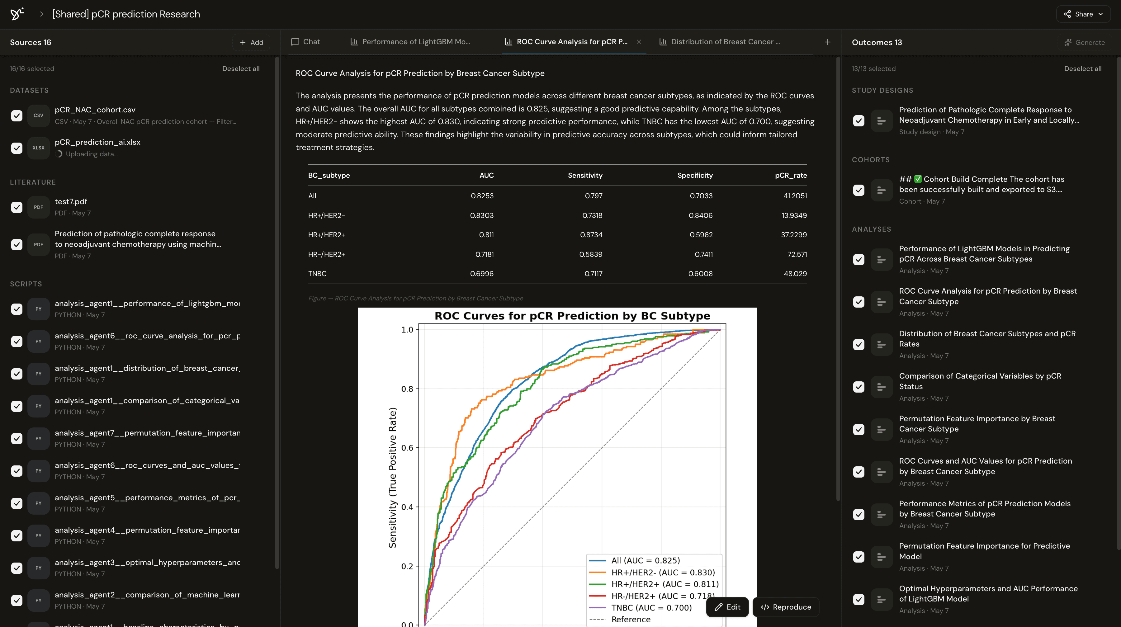
Task: Open analysis_agent4__permutation_feature_importance script
Action: click(147, 535)
